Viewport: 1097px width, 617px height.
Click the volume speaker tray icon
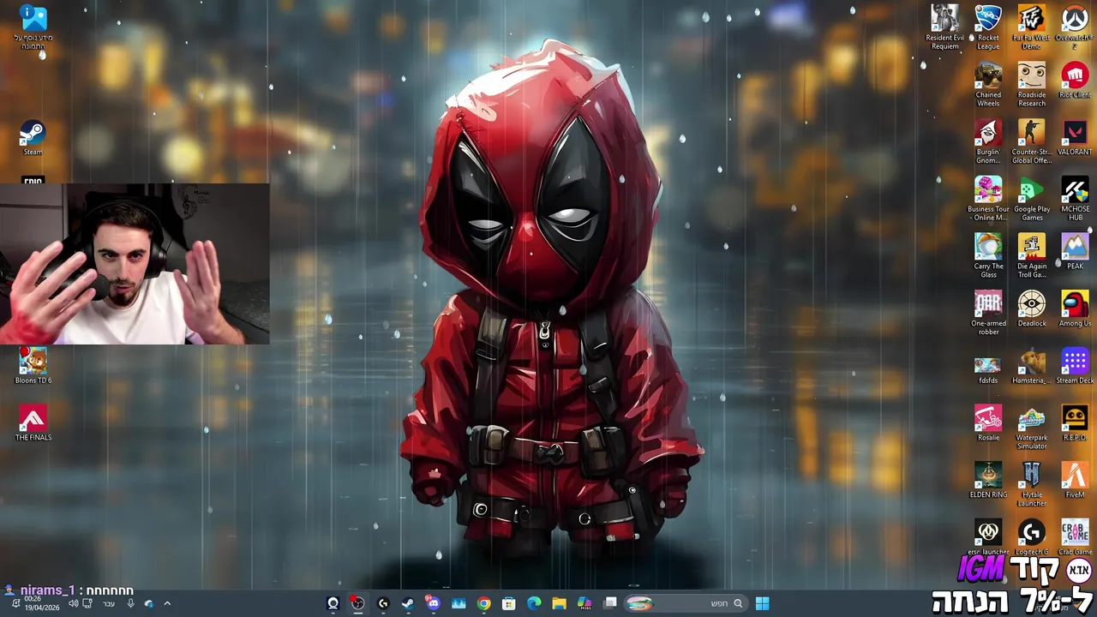(73, 603)
